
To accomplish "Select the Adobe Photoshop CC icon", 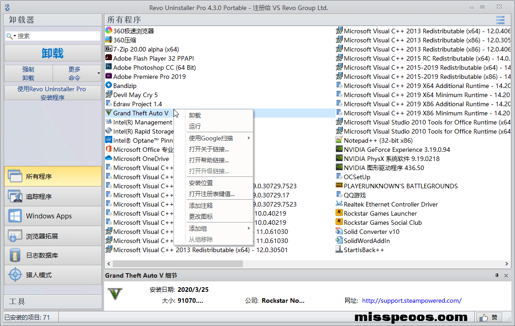I will point(109,67).
